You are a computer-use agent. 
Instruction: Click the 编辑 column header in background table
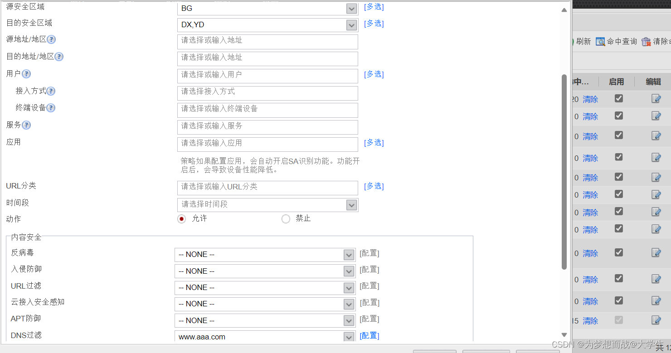pyautogui.click(x=653, y=82)
